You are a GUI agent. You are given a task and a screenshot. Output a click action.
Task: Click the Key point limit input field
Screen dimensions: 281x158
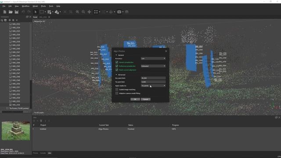153,78
